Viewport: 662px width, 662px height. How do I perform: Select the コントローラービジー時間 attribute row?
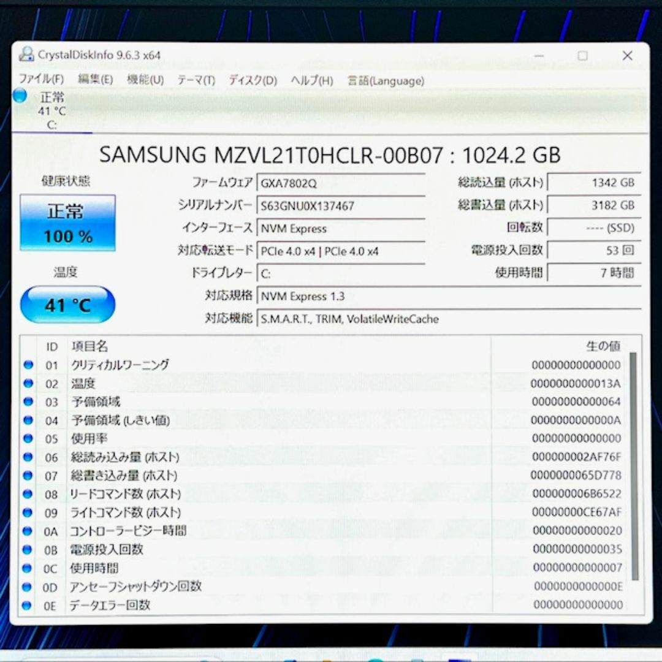[324, 531]
